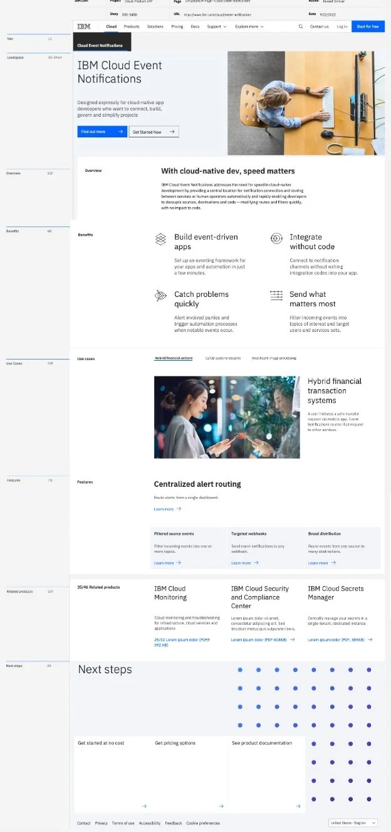391x832 pixels.
Task: Click the Leadspace annotation label on the left
Action: coord(15,57)
